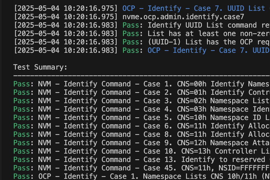Click the blue 'OCP – Identify – Case 7. UUID List' heading
The image size is (270, 180).
click(x=194, y=8)
